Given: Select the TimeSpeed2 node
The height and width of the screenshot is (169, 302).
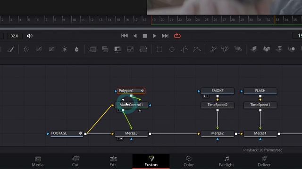Looking at the screenshot, I should [x=218, y=105].
